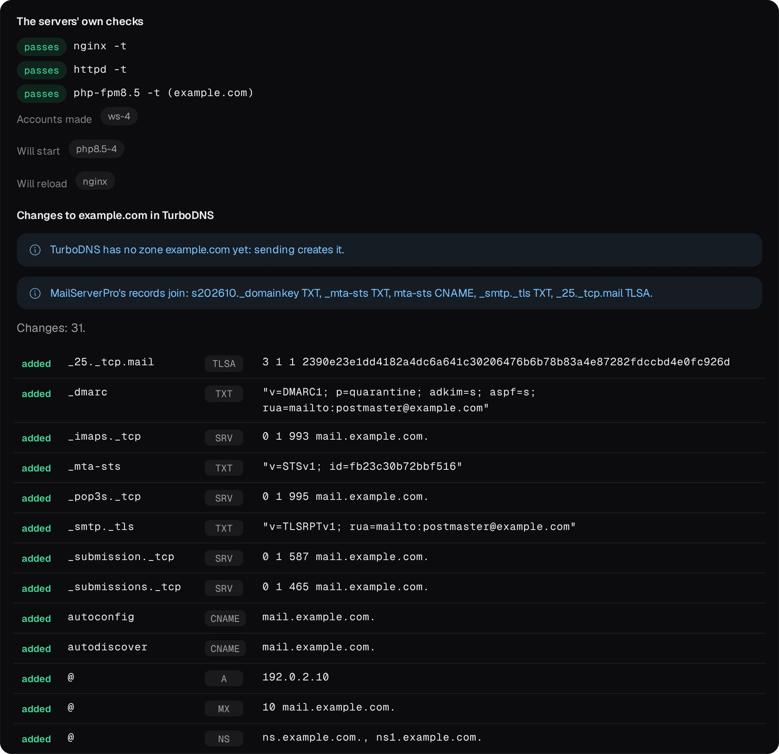Click the passes badge for httpd -t
Image resolution: width=779 pixels, height=754 pixels.
[42, 70]
